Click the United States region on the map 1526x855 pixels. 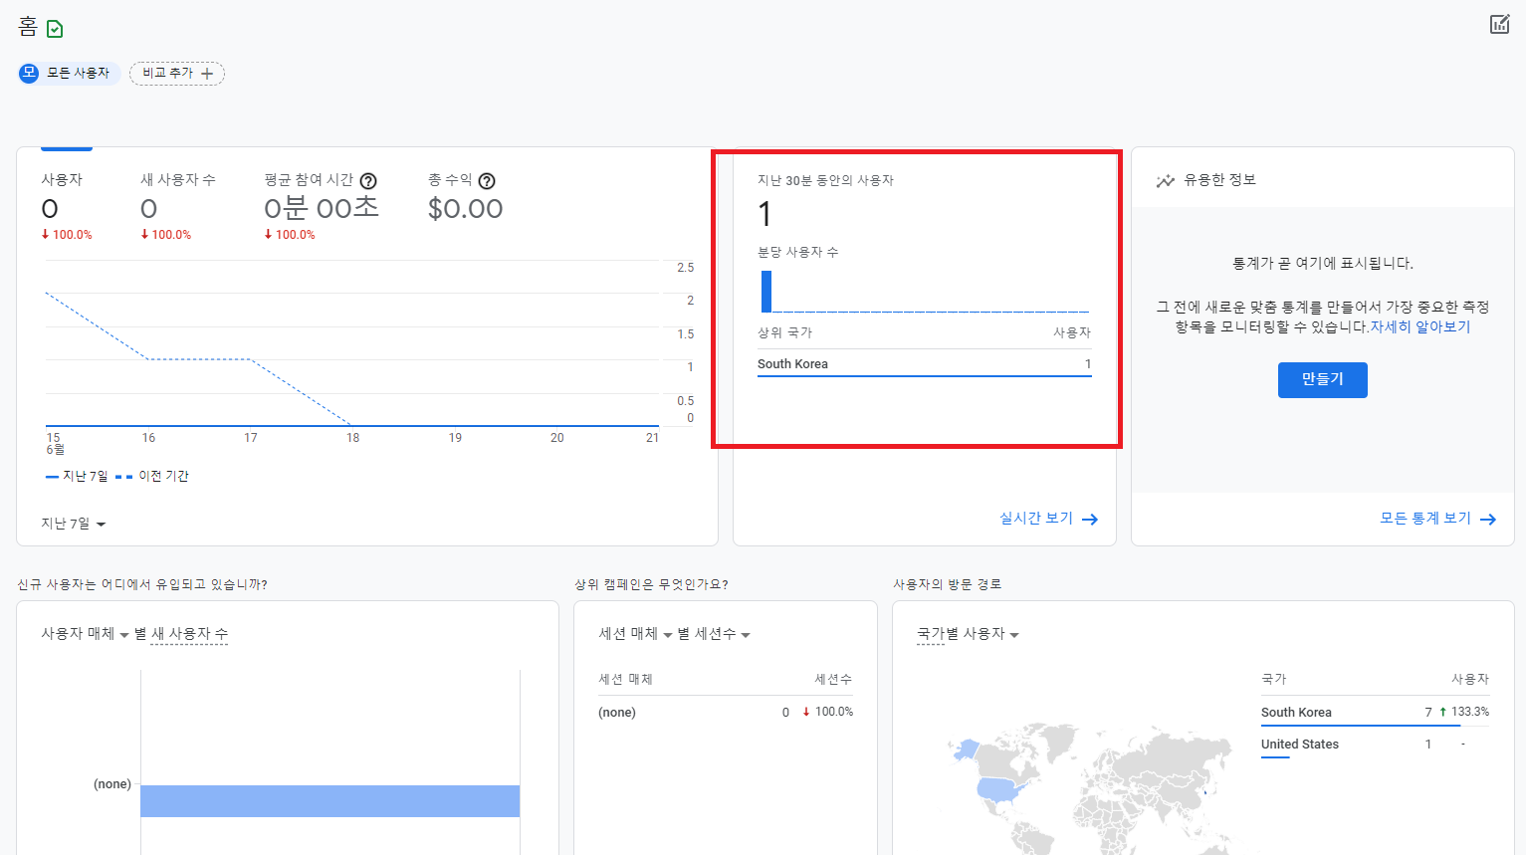pos(1000,790)
